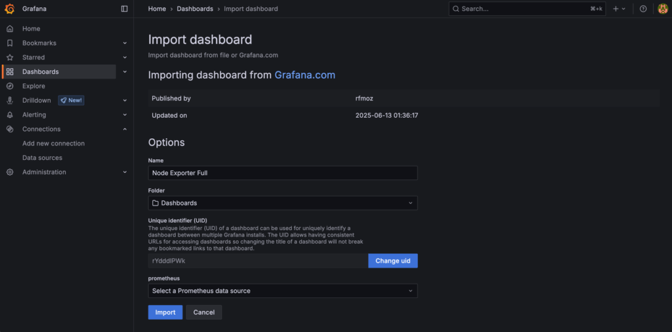The width and height of the screenshot is (672, 332).
Task: Click the Cancel button
Action: pos(204,312)
